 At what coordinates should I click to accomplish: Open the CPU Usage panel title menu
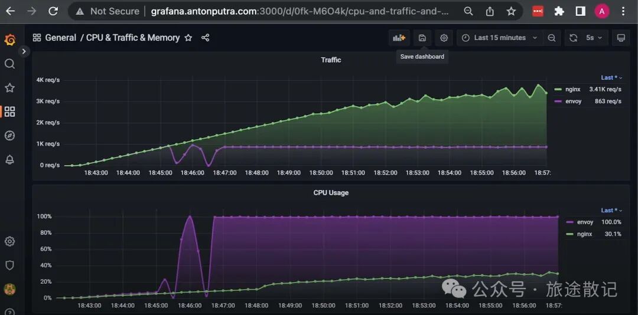pos(331,193)
